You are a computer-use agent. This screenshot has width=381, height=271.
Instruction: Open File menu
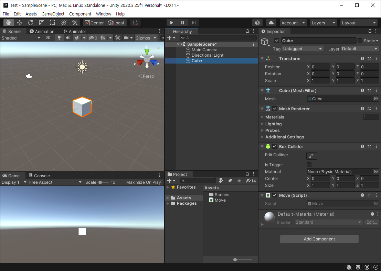point(6,14)
